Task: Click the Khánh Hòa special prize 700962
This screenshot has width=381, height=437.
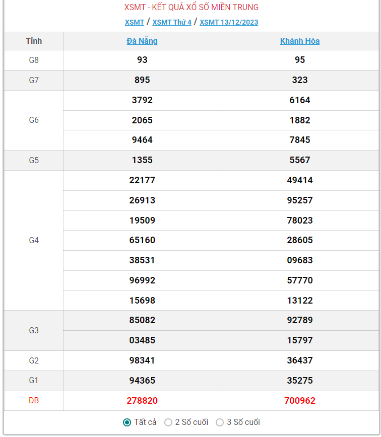Action: [x=300, y=401]
